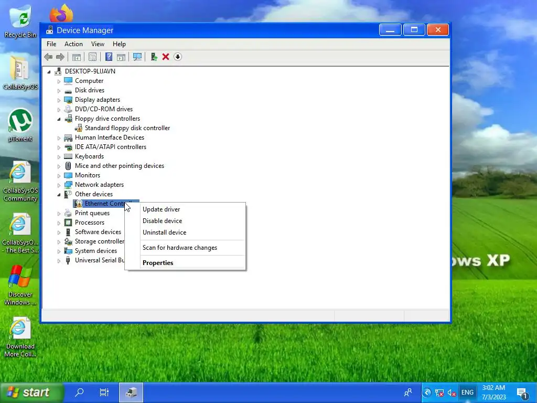The height and width of the screenshot is (403, 537).
Task: Open the notification center icon
Action: (522, 393)
